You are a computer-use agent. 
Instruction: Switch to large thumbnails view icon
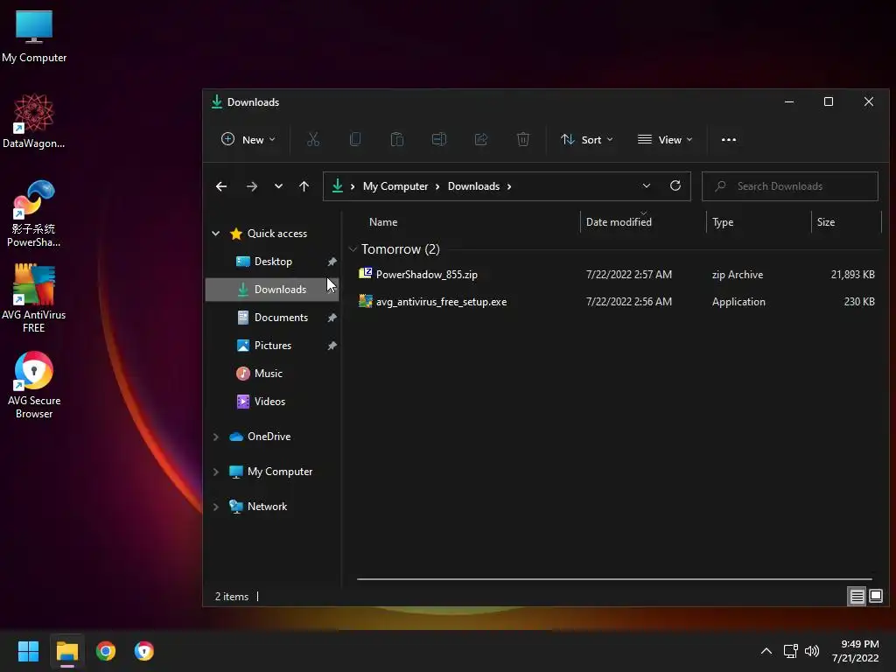pos(875,597)
